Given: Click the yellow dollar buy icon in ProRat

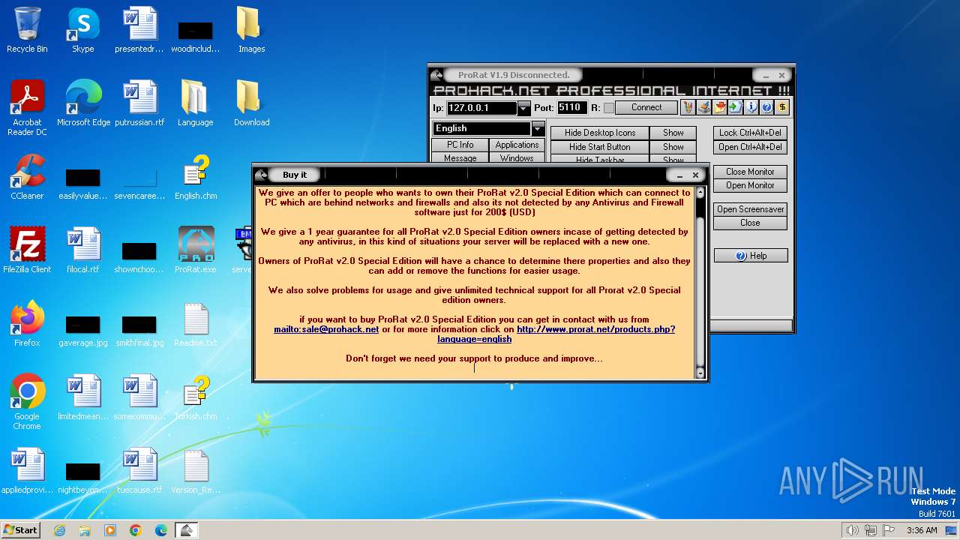Looking at the screenshot, I should click(782, 108).
